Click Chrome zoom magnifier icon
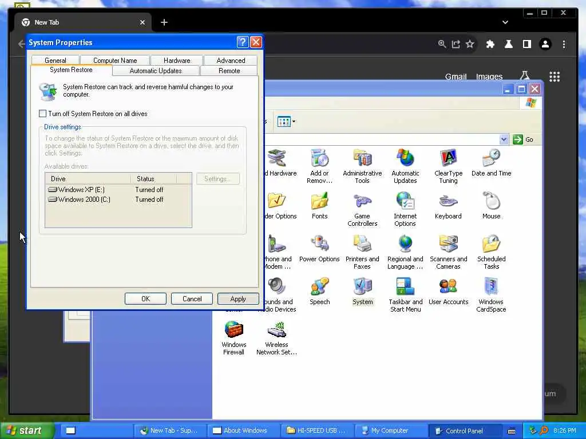The width and height of the screenshot is (586, 439). click(442, 45)
